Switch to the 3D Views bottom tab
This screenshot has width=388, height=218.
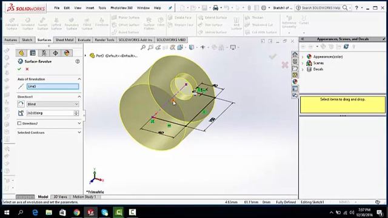(x=60, y=197)
